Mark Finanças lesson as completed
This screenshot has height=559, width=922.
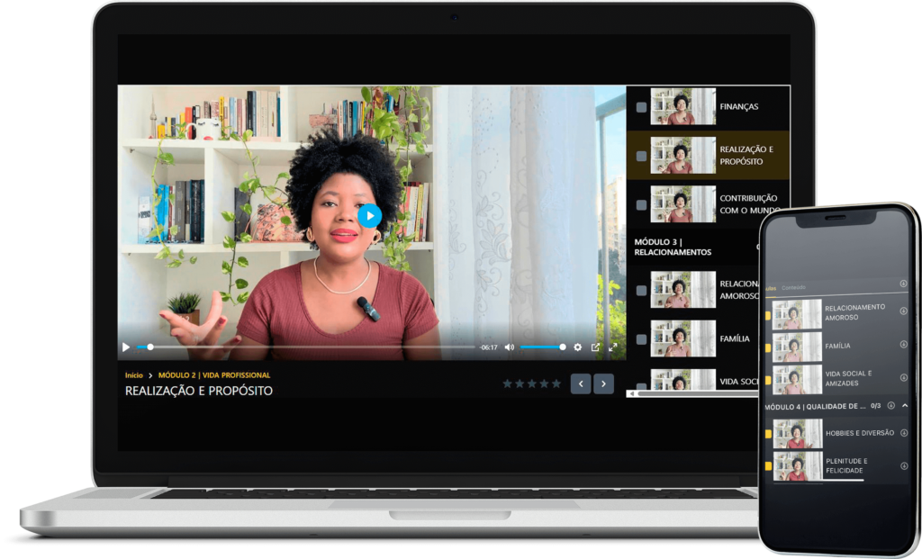coord(641,107)
